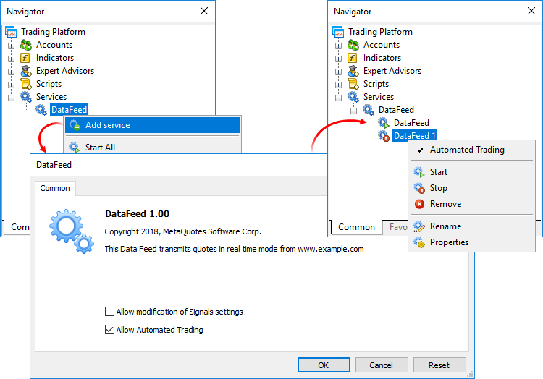The height and width of the screenshot is (379, 543).
Task: Toggle Automated Trading in the context menu
Action: pyautogui.click(x=466, y=150)
